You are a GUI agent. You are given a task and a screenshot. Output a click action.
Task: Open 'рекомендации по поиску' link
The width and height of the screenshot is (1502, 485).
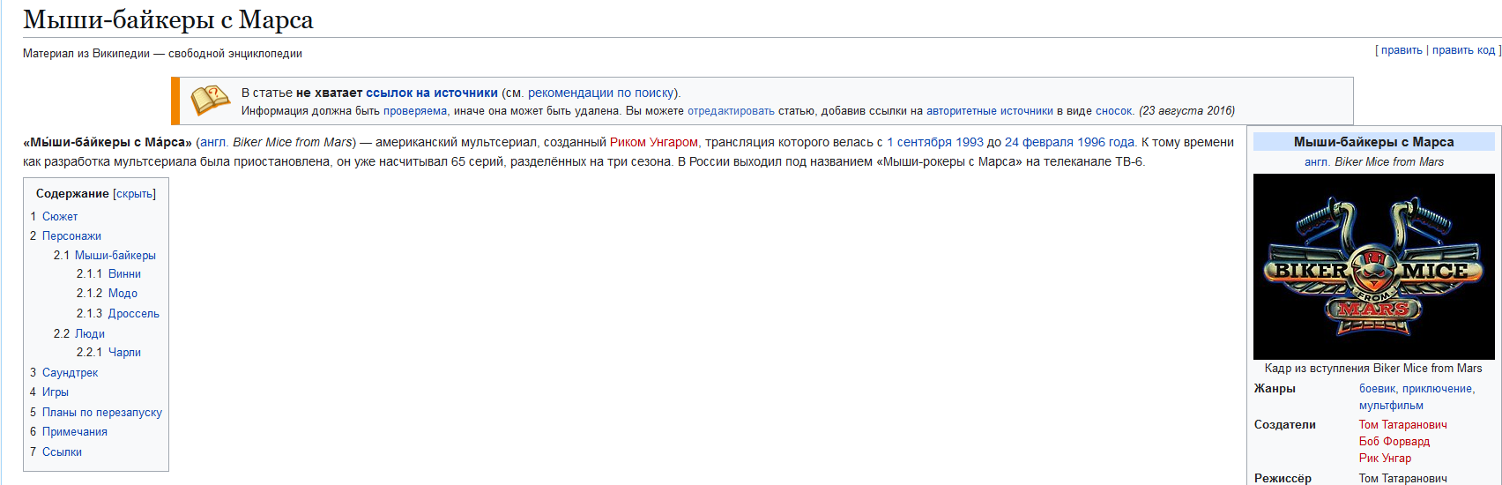[x=601, y=93]
